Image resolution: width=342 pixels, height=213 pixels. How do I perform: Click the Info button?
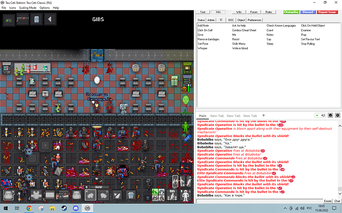click(218, 12)
